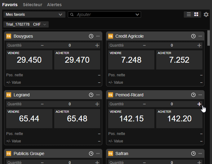The height and width of the screenshot is (164, 212).
Task: Decrease Legrand quantity with minus
Action: click(x=42, y=104)
